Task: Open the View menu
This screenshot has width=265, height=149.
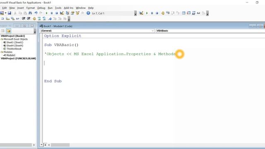Action: (x=12, y=8)
